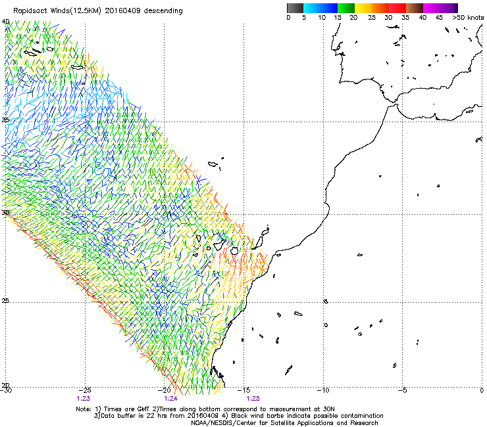Click the '-5' longitude axis label
The image size is (487, 427).
[403, 390]
